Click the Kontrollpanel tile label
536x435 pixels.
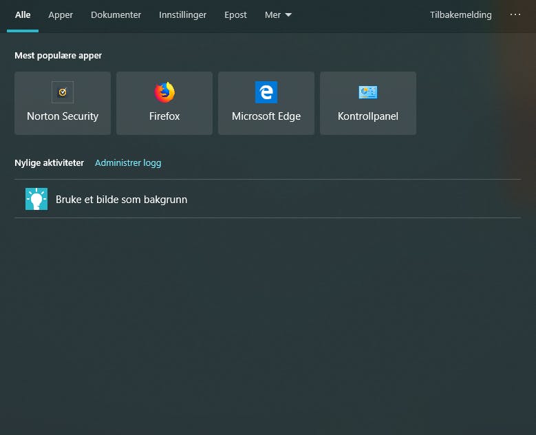pos(368,116)
